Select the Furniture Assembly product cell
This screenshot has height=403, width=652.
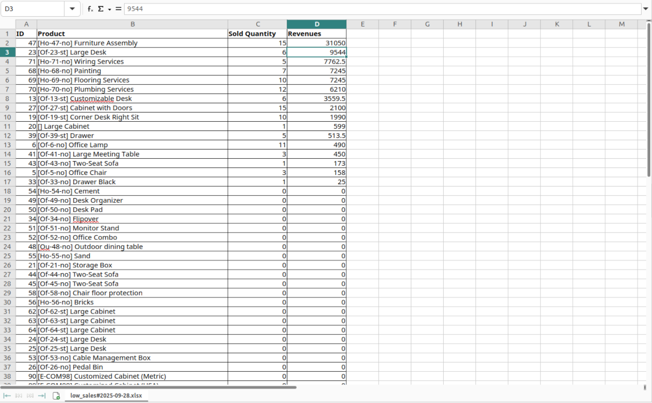pyautogui.click(x=133, y=43)
